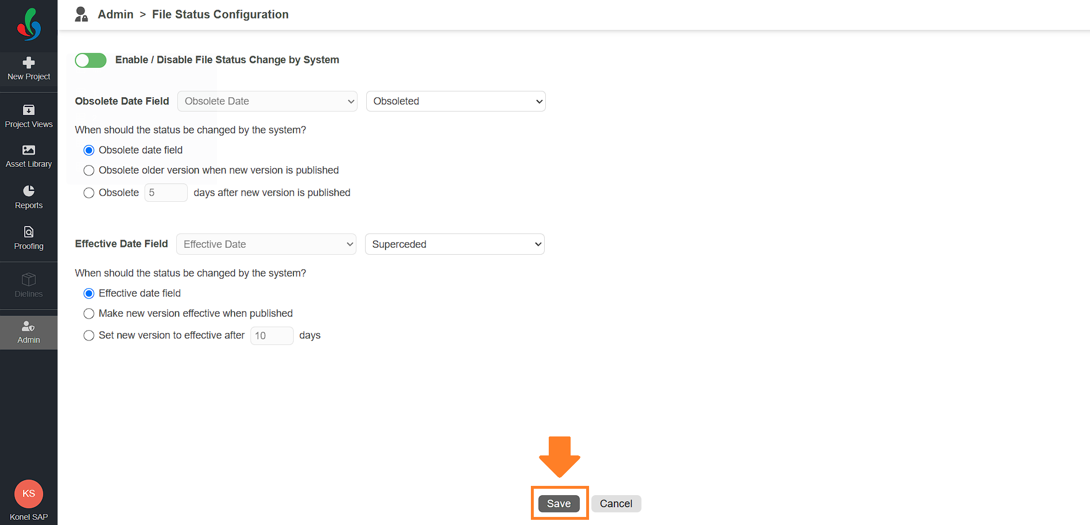Image resolution: width=1090 pixels, height=525 pixels.
Task: Select Obsolete days after new version radio
Action: [89, 193]
